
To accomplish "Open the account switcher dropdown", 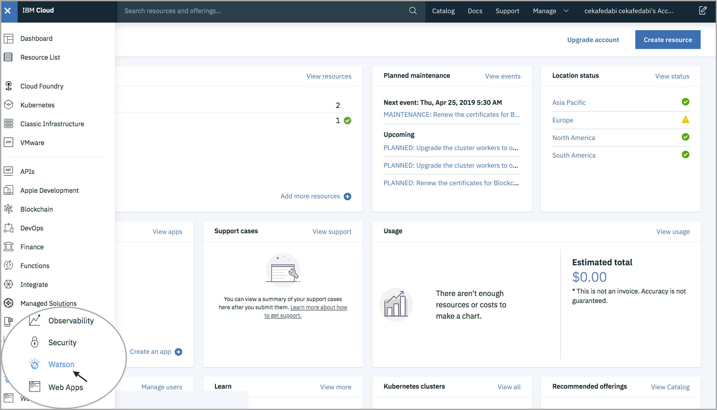I will click(x=628, y=11).
